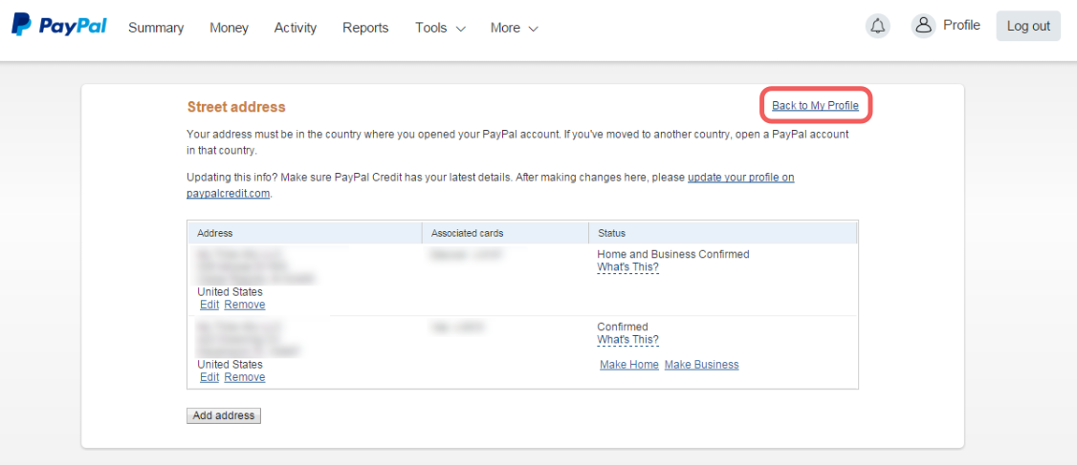Open the Summary page
The height and width of the screenshot is (465, 1077).
(x=156, y=28)
